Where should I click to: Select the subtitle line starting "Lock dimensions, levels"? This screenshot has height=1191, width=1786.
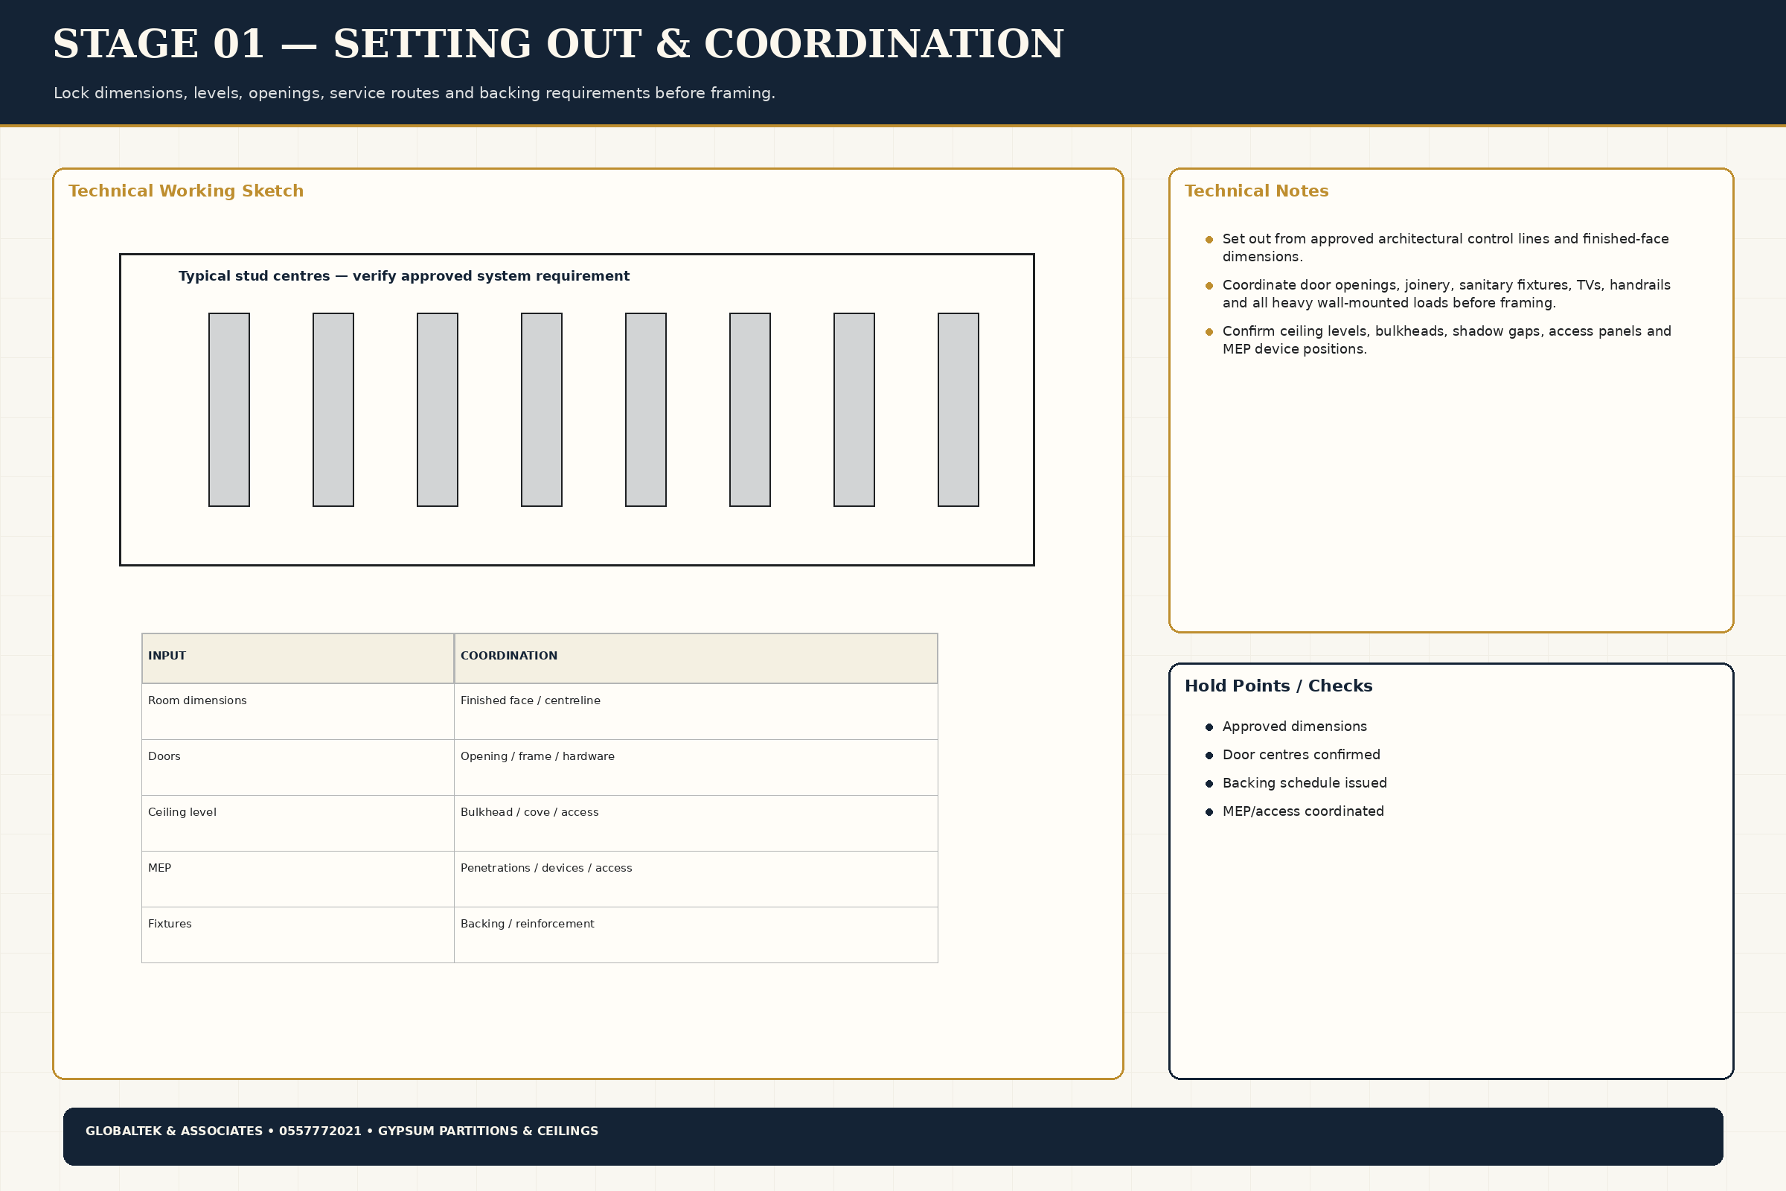pos(414,94)
